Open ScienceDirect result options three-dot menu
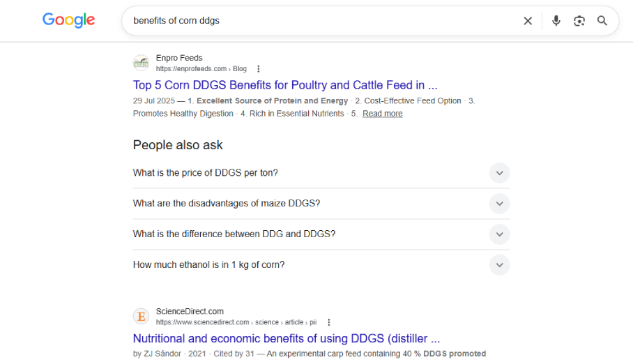This screenshot has height=362, width=633. tap(328, 322)
